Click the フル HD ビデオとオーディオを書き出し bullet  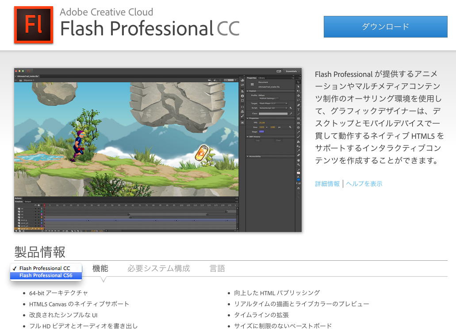(83, 326)
